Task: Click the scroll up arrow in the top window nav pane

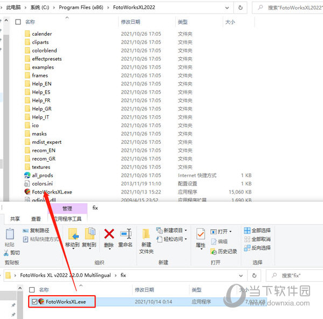Action: [x=6, y=20]
